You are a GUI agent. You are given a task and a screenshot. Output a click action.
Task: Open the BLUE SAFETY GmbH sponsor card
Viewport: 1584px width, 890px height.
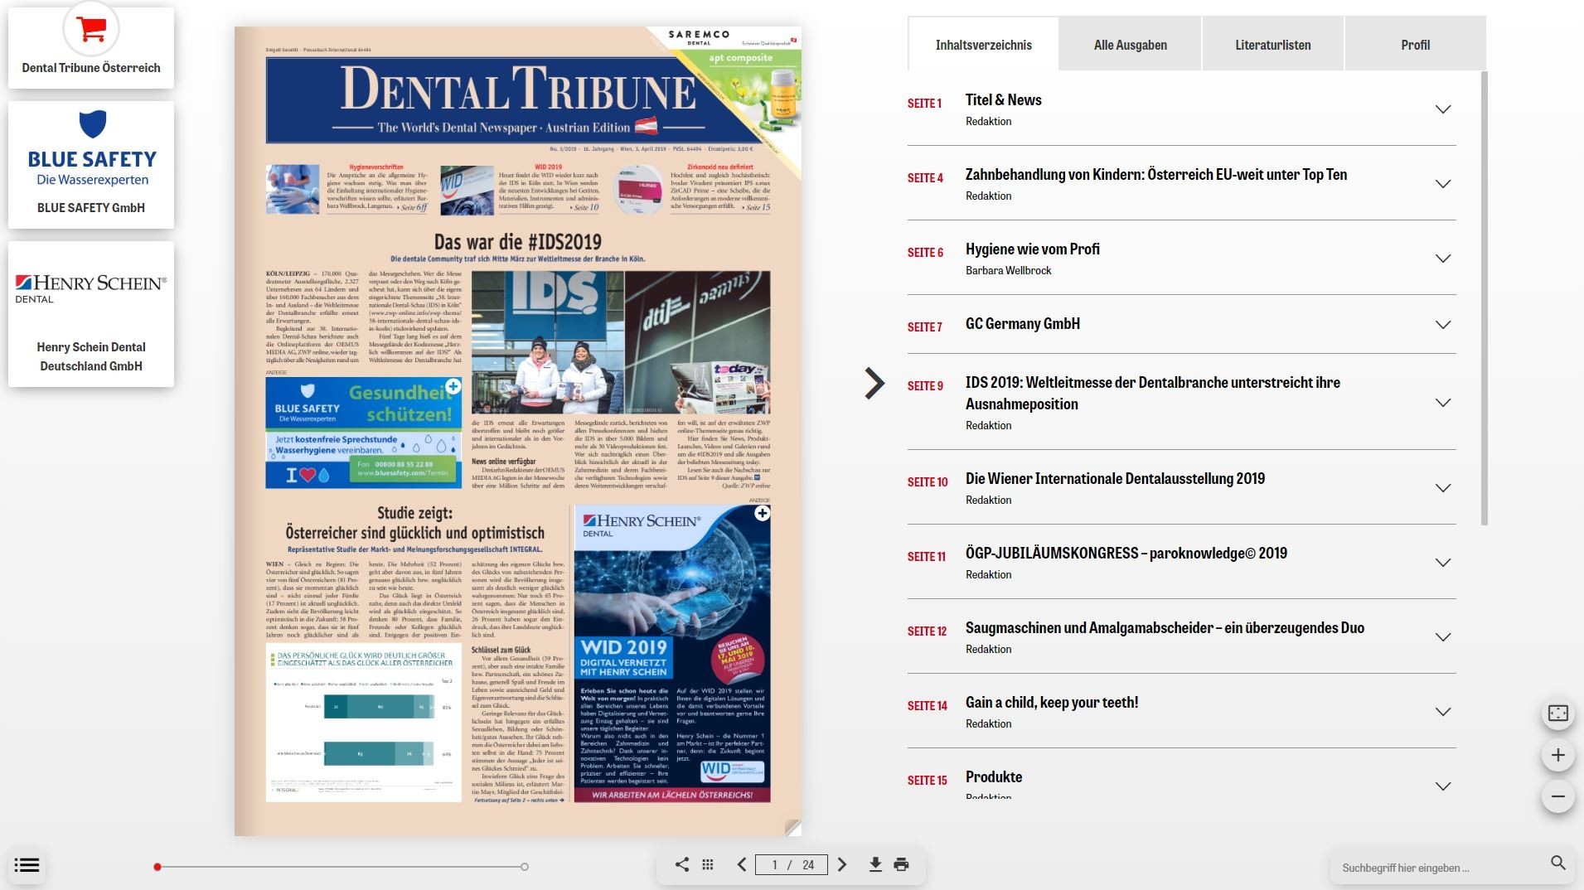(x=91, y=165)
